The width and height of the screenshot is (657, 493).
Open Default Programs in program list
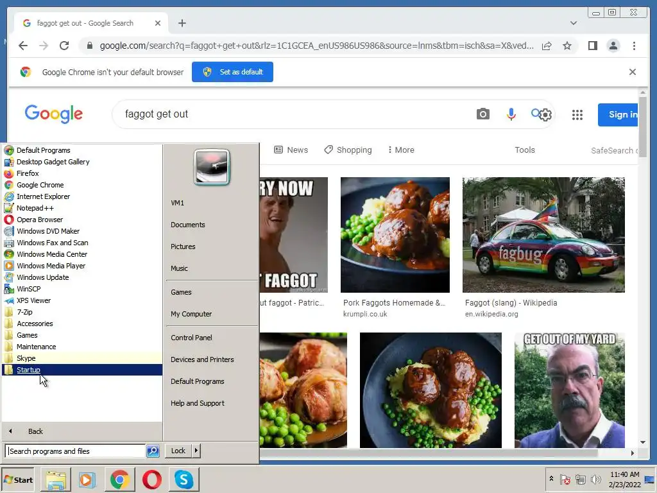click(83, 150)
